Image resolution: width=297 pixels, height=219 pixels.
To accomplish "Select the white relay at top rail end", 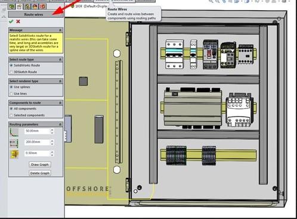I will click(x=246, y=54).
